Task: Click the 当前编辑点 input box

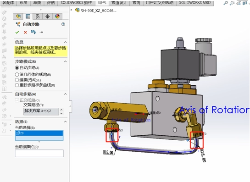Action: [39, 153]
